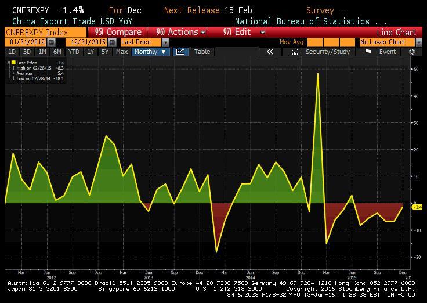The image size is (427, 303).
Task: Select the 1D time range
Action: click(x=12, y=52)
